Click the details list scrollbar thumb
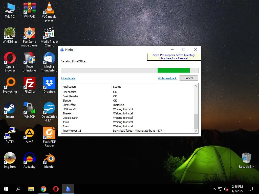 pyautogui.click(x=196, y=121)
